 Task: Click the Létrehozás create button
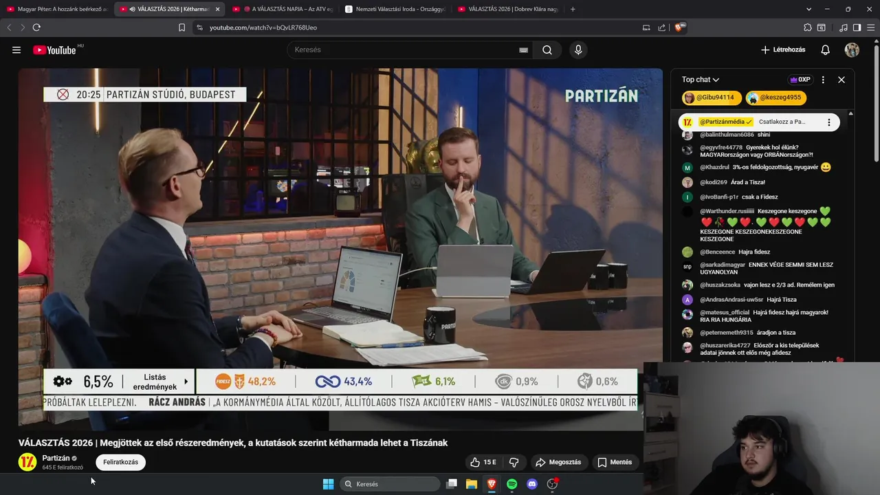tap(783, 49)
